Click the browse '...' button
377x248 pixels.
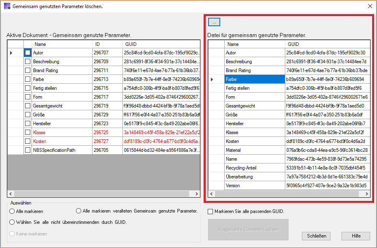[214, 22]
